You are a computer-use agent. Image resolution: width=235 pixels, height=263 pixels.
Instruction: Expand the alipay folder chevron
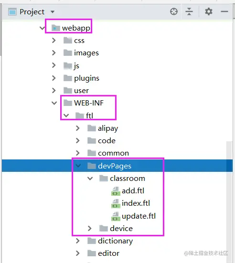click(77, 128)
